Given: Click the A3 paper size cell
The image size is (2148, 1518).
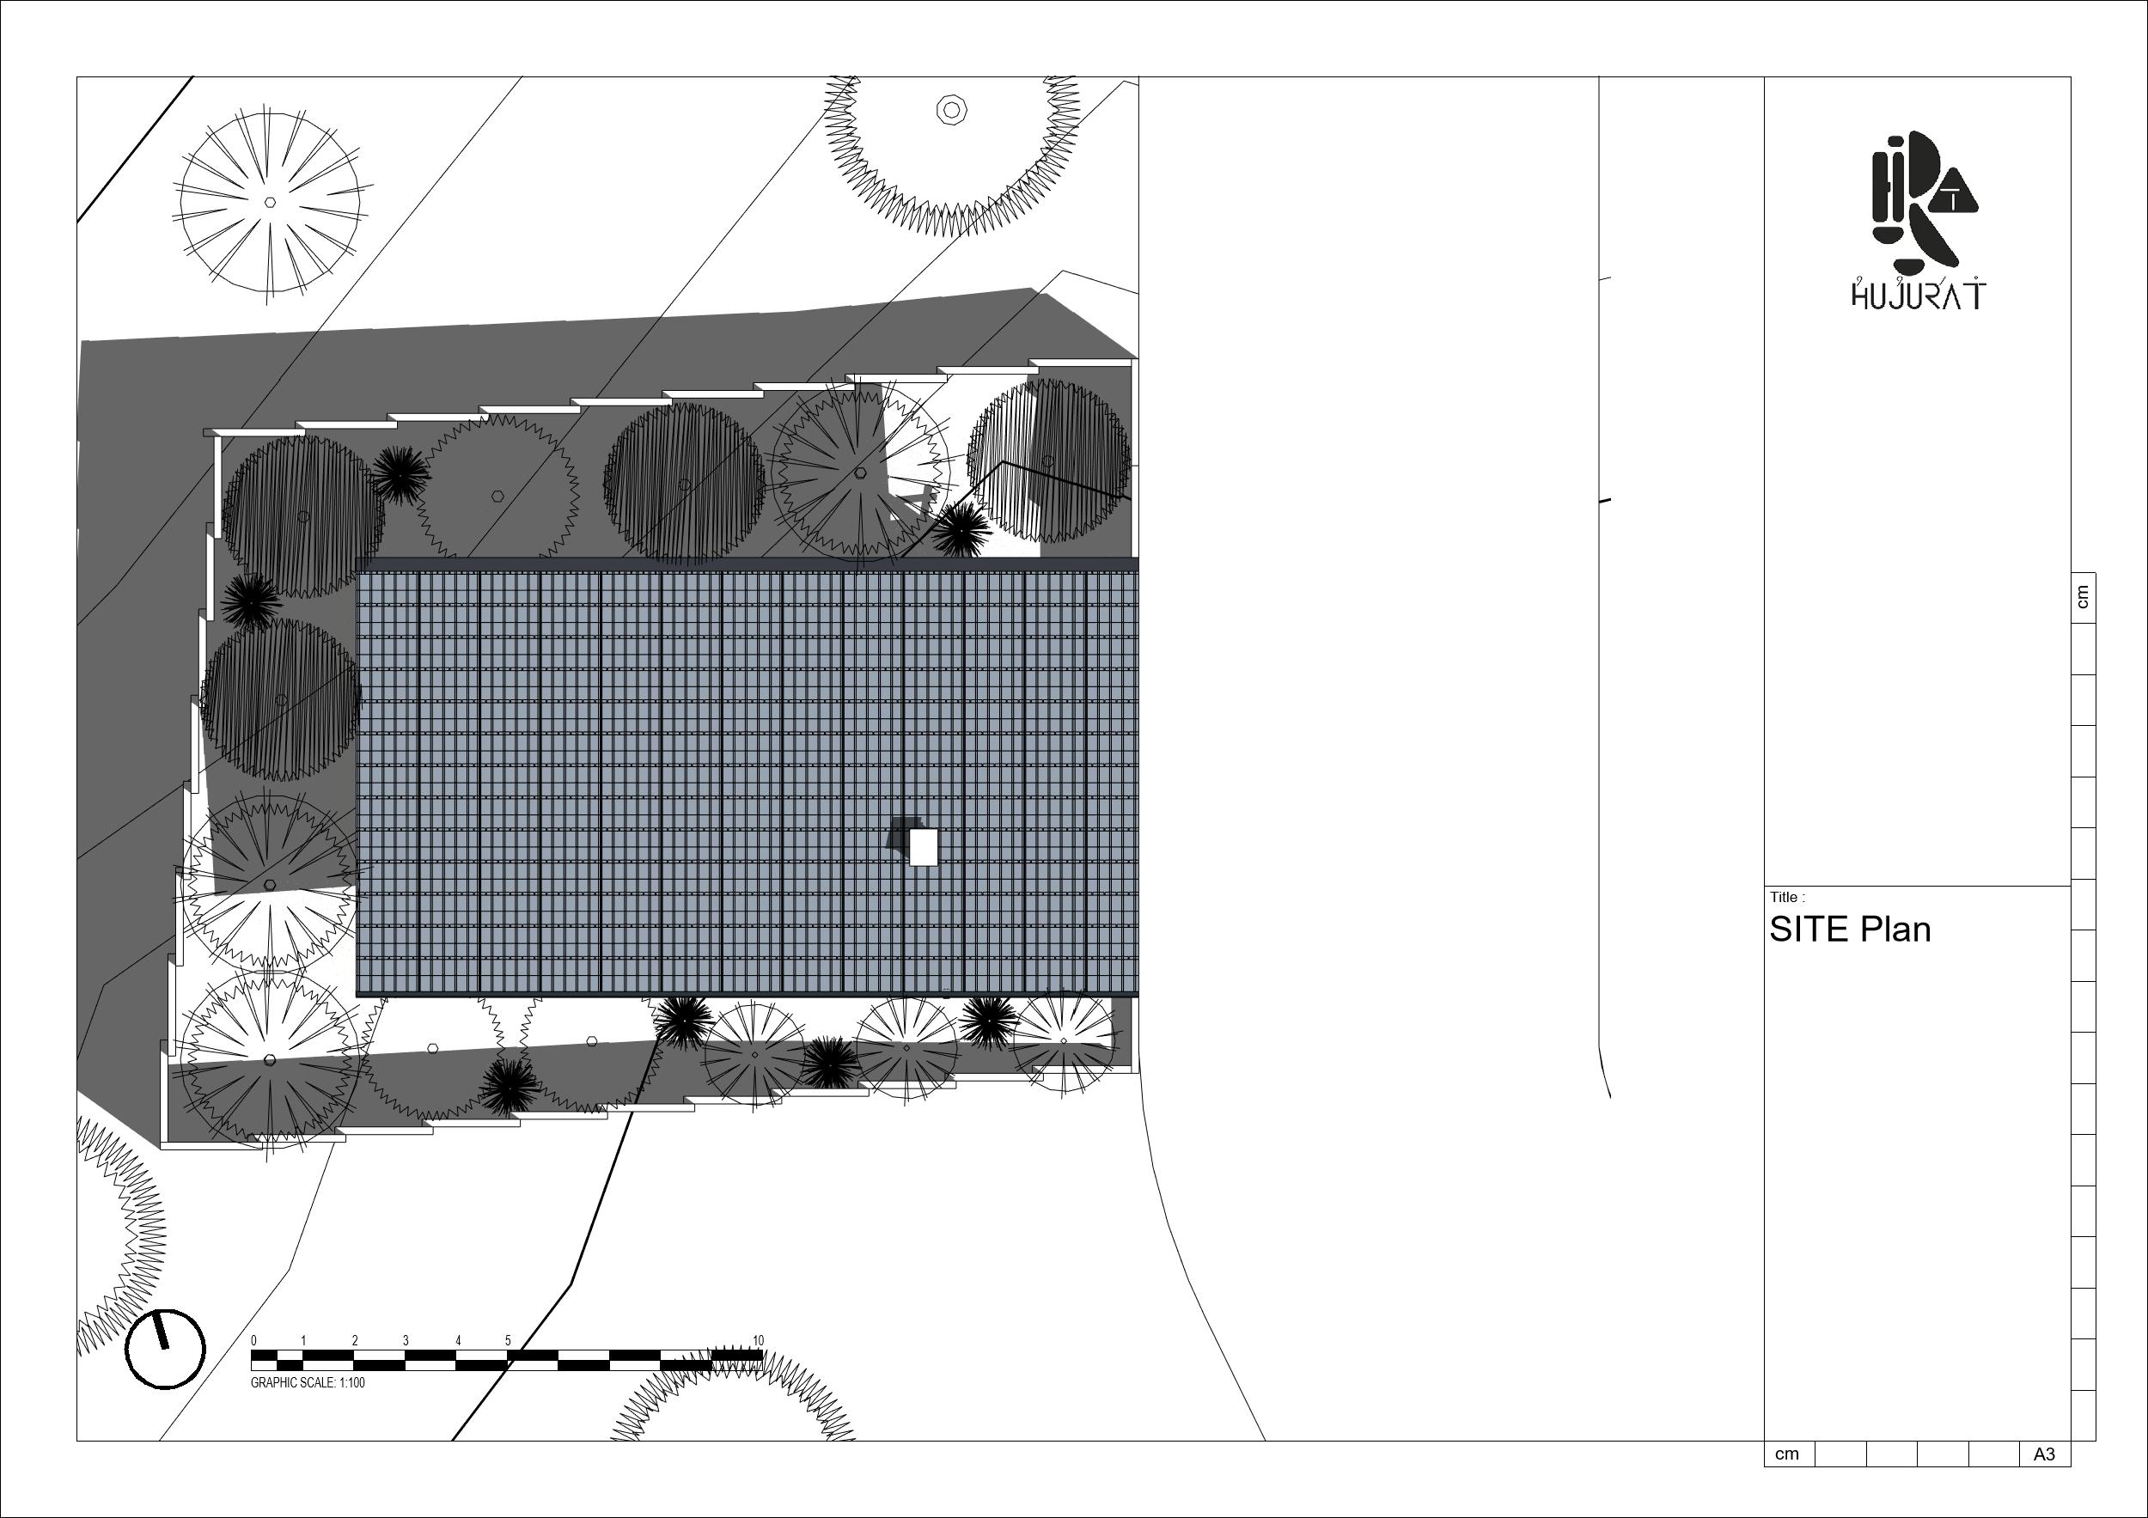Looking at the screenshot, I should pos(2044,1454).
